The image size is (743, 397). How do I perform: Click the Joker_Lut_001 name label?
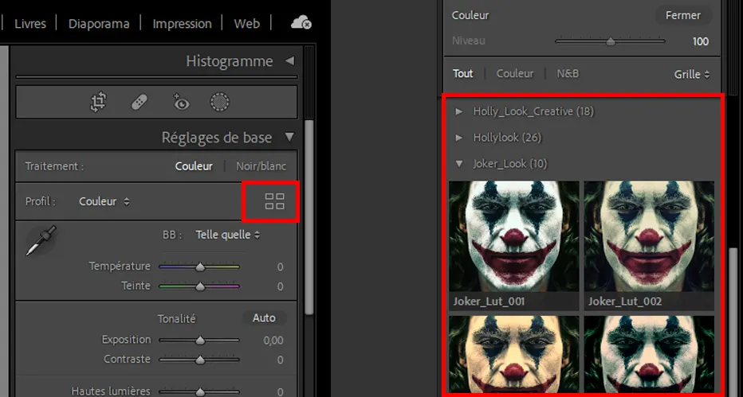coord(489,302)
